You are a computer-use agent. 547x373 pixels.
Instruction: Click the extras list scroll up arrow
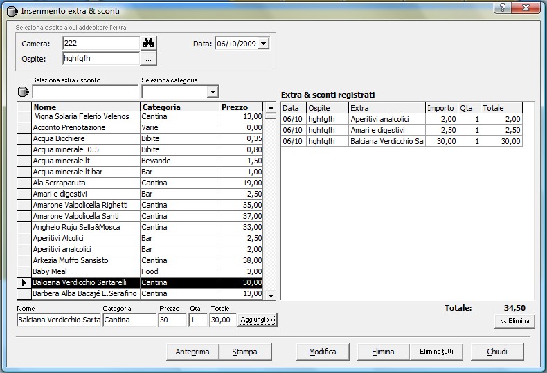[271, 107]
